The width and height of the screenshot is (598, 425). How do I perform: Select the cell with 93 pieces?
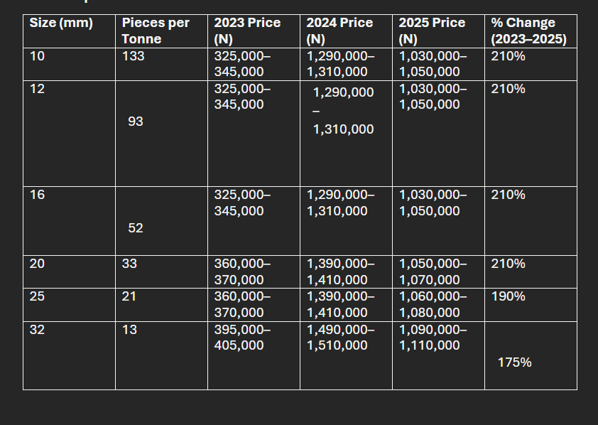(x=136, y=122)
